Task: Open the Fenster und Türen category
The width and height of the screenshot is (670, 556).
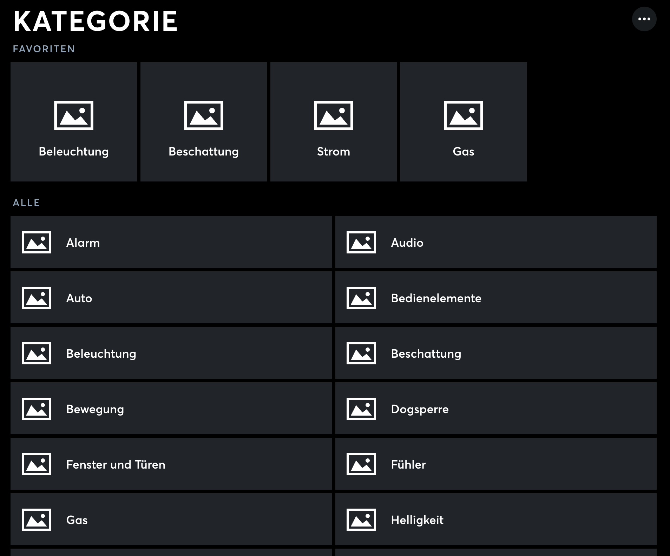Action: coord(171,464)
